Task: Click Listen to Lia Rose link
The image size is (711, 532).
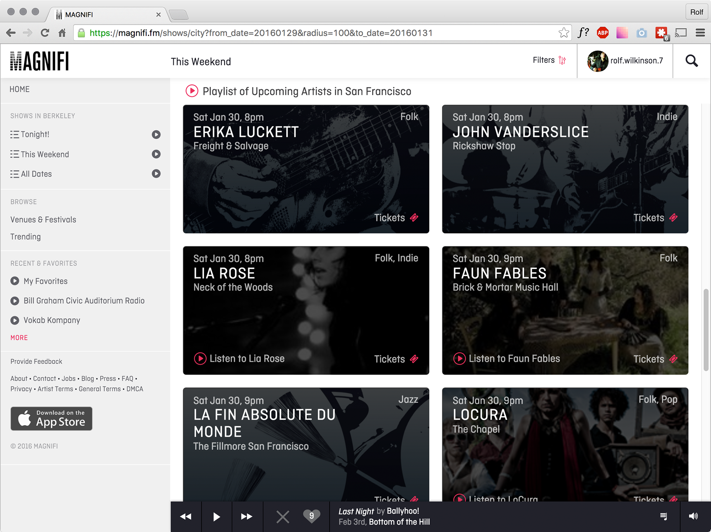Action: (247, 358)
